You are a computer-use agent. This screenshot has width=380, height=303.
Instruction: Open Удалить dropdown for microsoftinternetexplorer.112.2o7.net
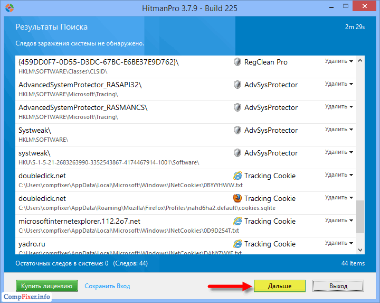[339, 221]
